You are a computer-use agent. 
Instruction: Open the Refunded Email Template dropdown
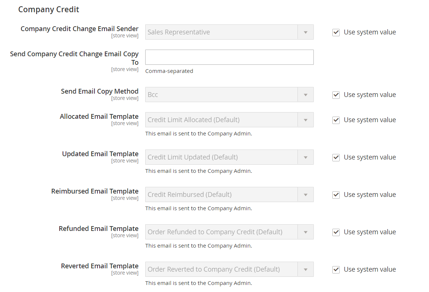[x=229, y=232]
